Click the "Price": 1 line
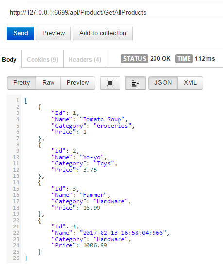 click(x=69, y=132)
